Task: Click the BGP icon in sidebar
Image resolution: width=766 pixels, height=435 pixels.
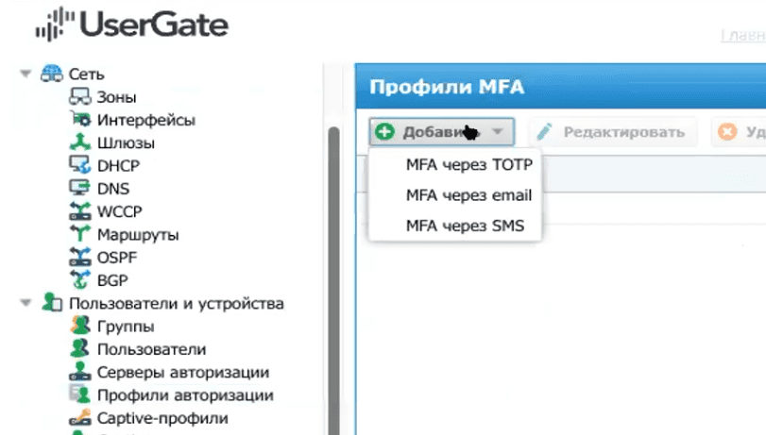Action: [80, 279]
